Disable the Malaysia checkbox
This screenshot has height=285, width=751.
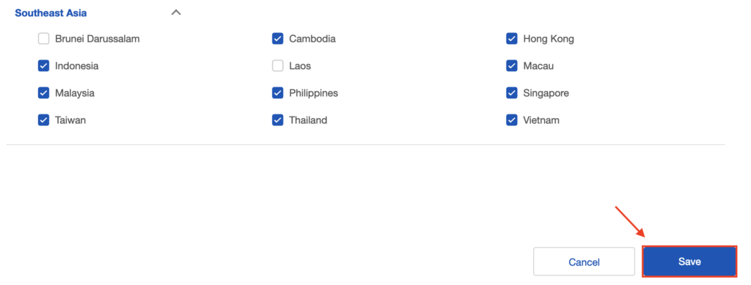(43, 93)
